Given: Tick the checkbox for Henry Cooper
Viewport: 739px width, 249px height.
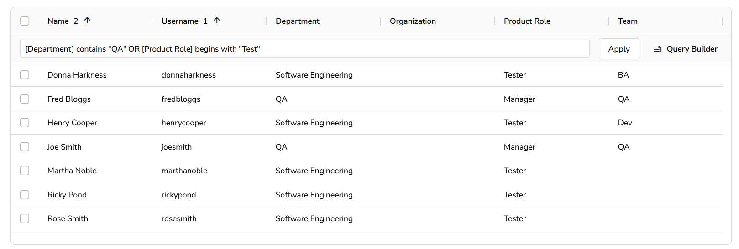Looking at the screenshot, I should [25, 123].
